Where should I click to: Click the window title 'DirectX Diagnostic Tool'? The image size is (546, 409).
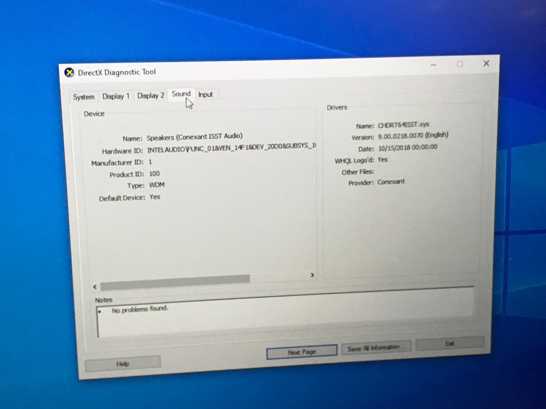coord(117,72)
